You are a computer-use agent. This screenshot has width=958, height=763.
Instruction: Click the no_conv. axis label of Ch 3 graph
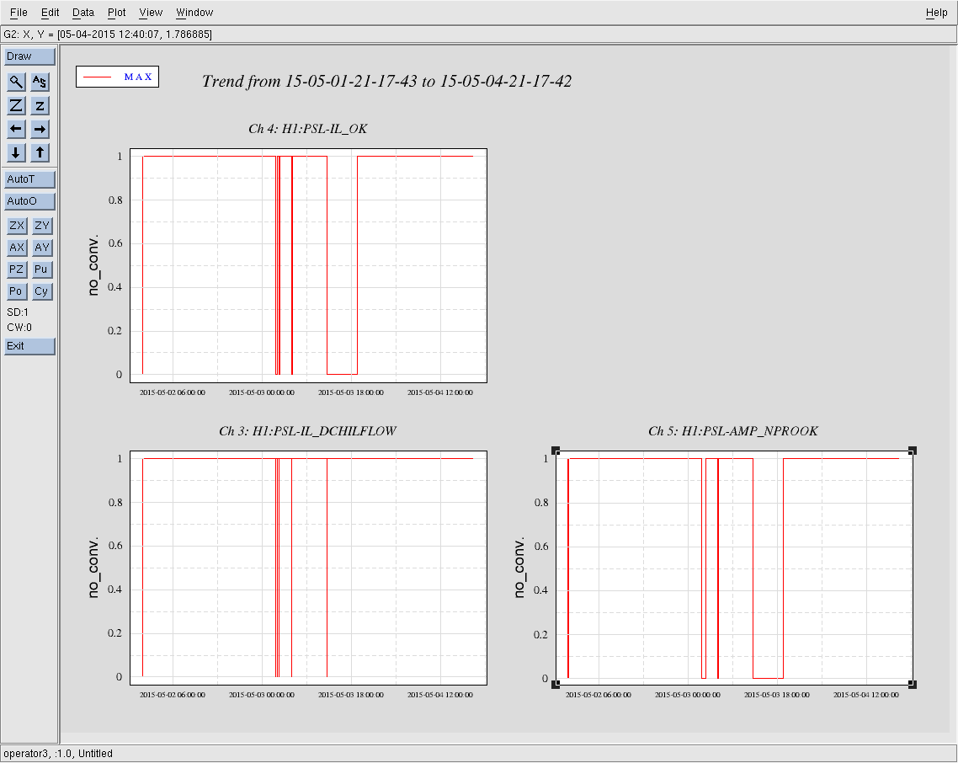93,568
